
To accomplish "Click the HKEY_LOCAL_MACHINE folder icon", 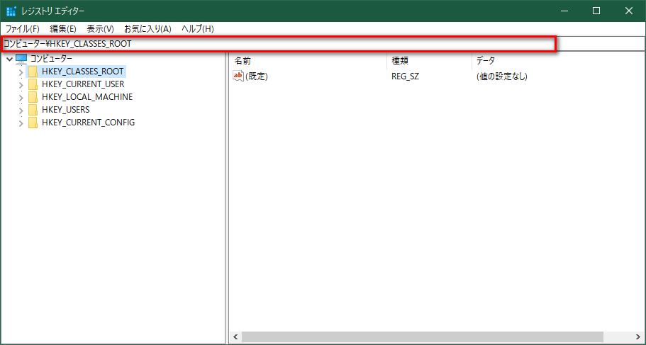I will pyautogui.click(x=33, y=97).
